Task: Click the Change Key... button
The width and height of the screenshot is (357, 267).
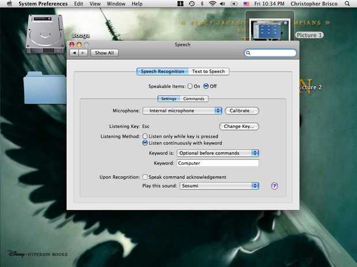Action: 239,126
